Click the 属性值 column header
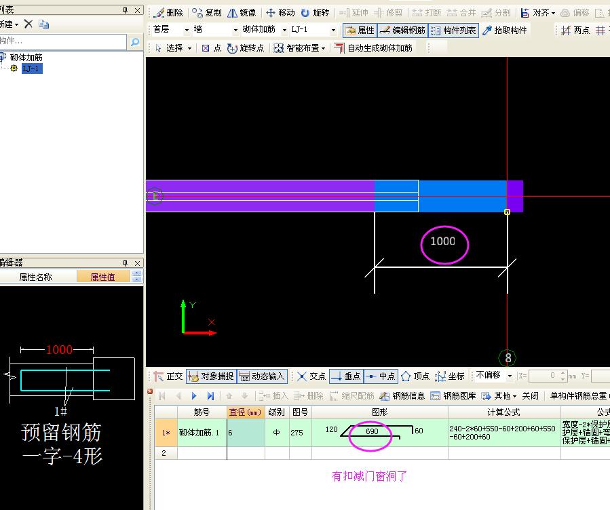 [102, 277]
